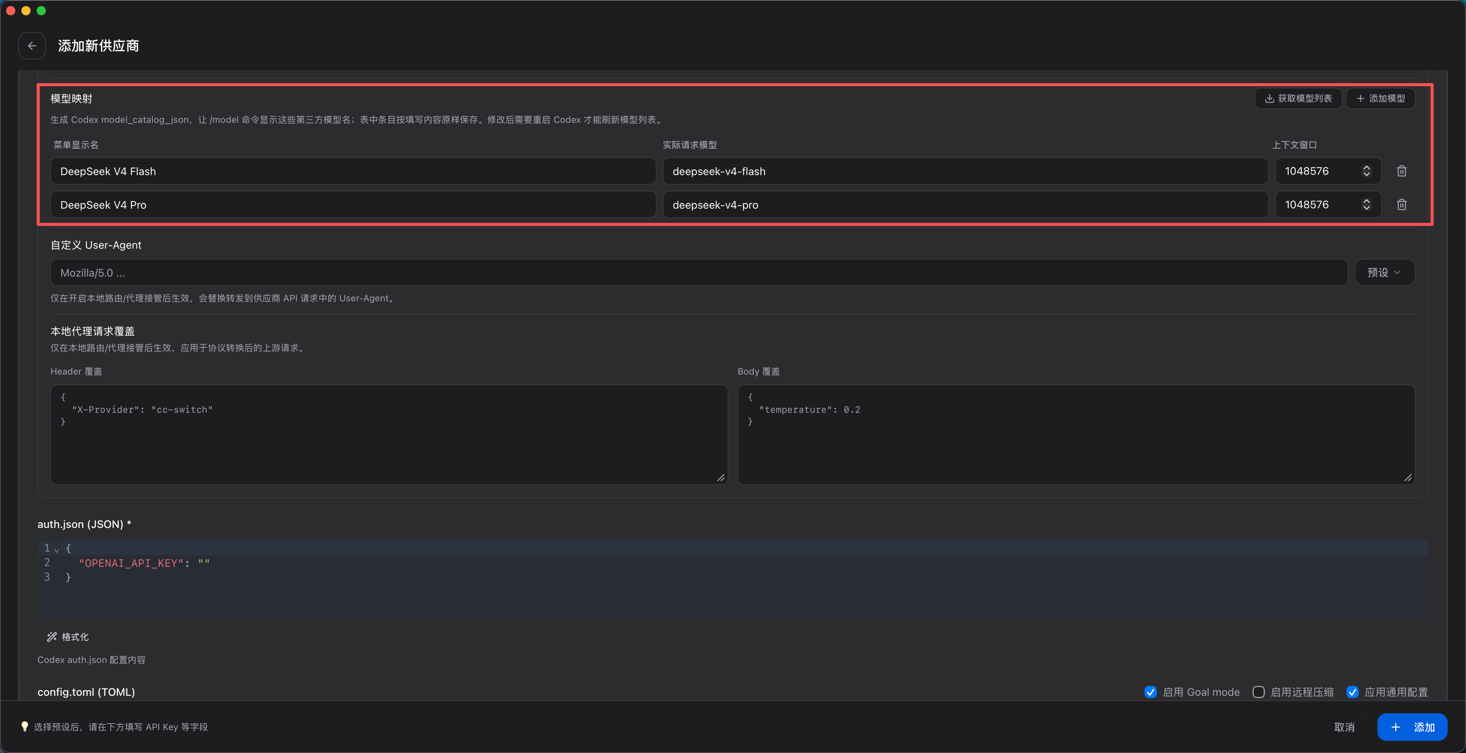Image resolution: width=1466 pixels, height=753 pixels.
Task: Grab the Body 覆盖 textarea resize handle
Action: pyautogui.click(x=1408, y=478)
